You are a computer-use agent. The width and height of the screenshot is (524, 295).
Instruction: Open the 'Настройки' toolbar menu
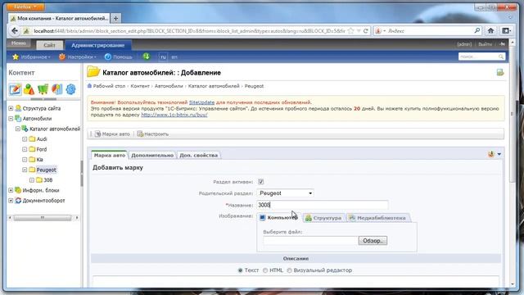(x=78, y=57)
